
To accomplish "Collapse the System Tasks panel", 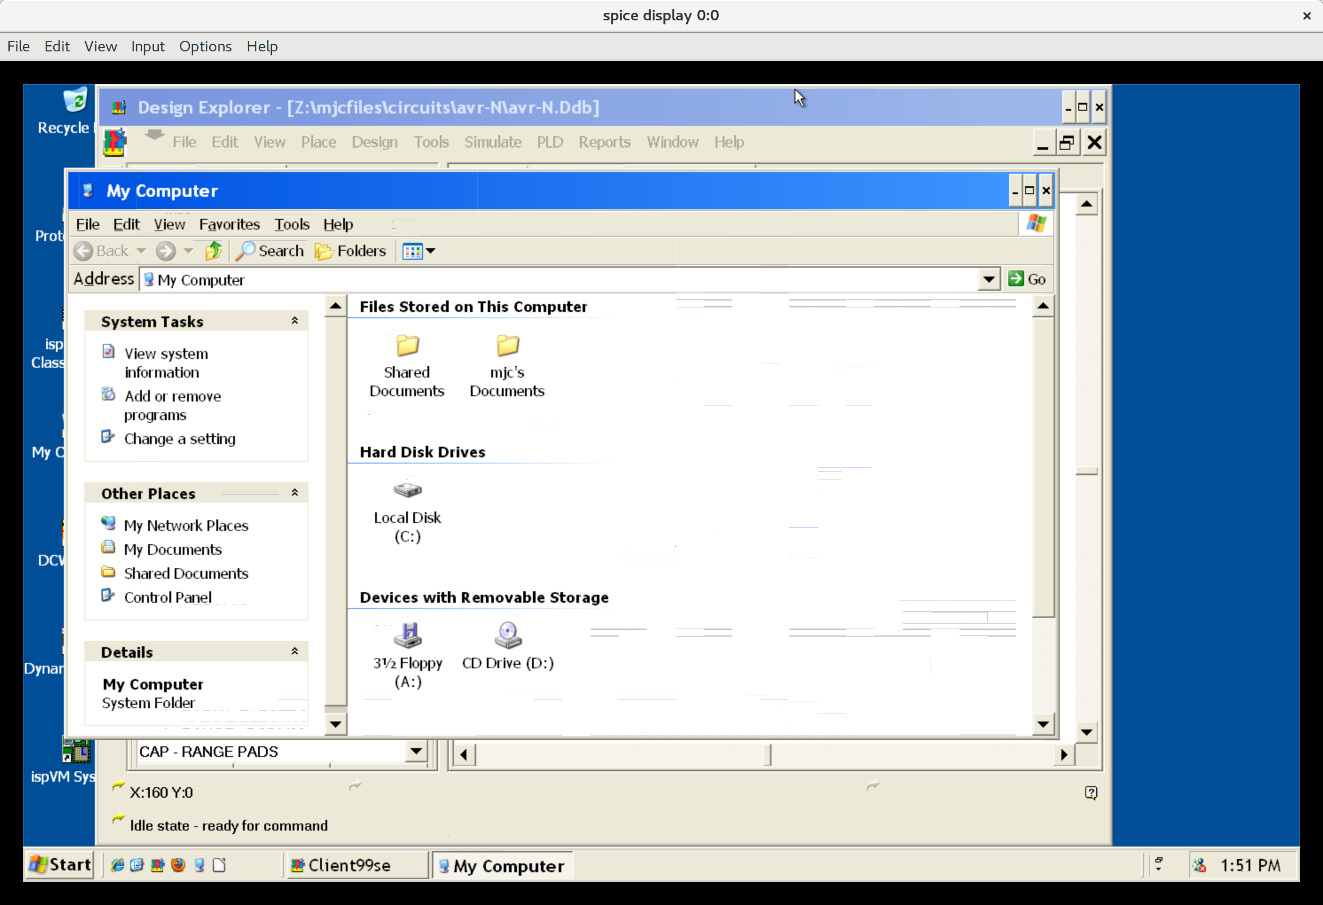I will pos(295,320).
